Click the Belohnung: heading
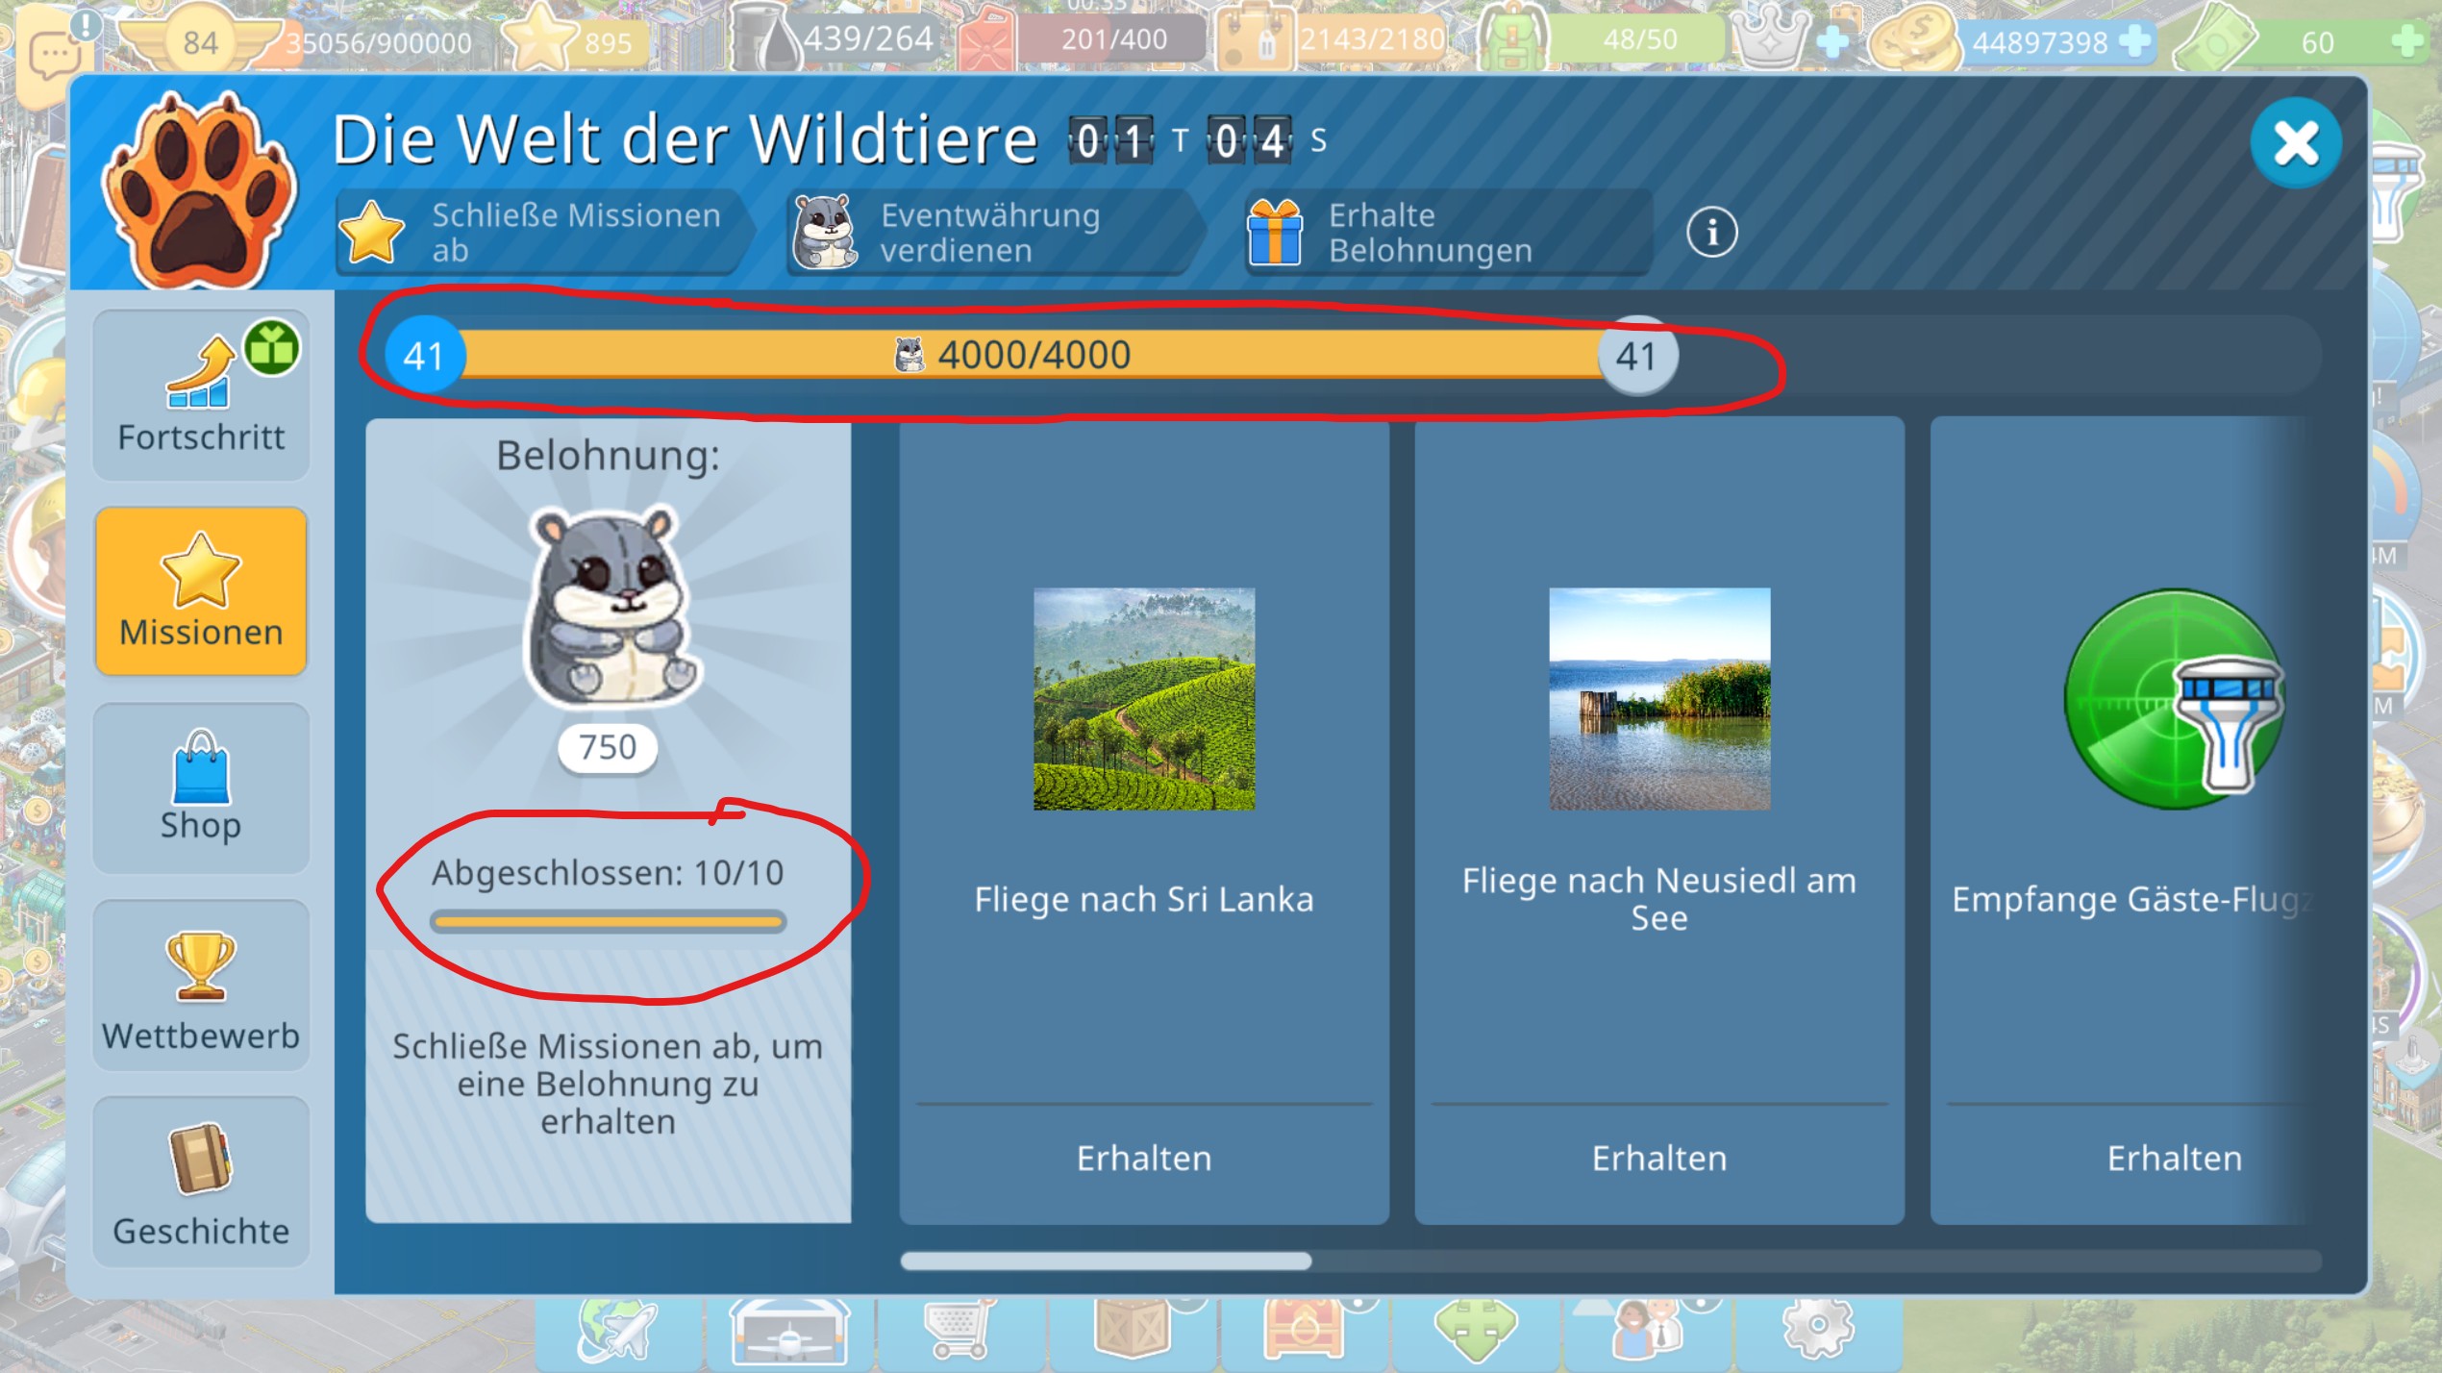The image size is (2442, 1373). click(608, 456)
